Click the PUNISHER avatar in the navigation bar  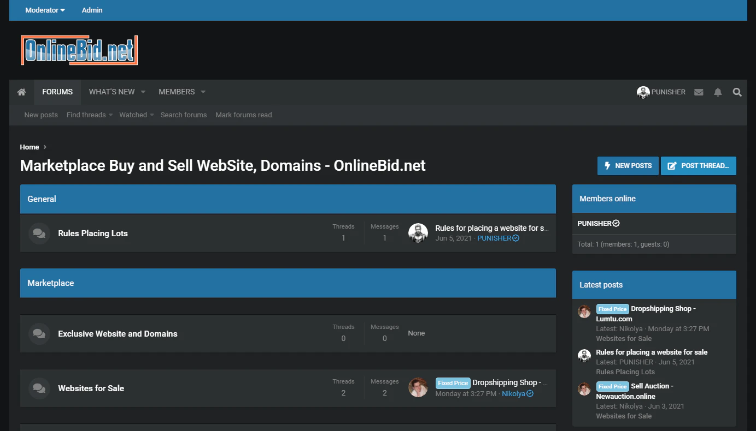643,92
